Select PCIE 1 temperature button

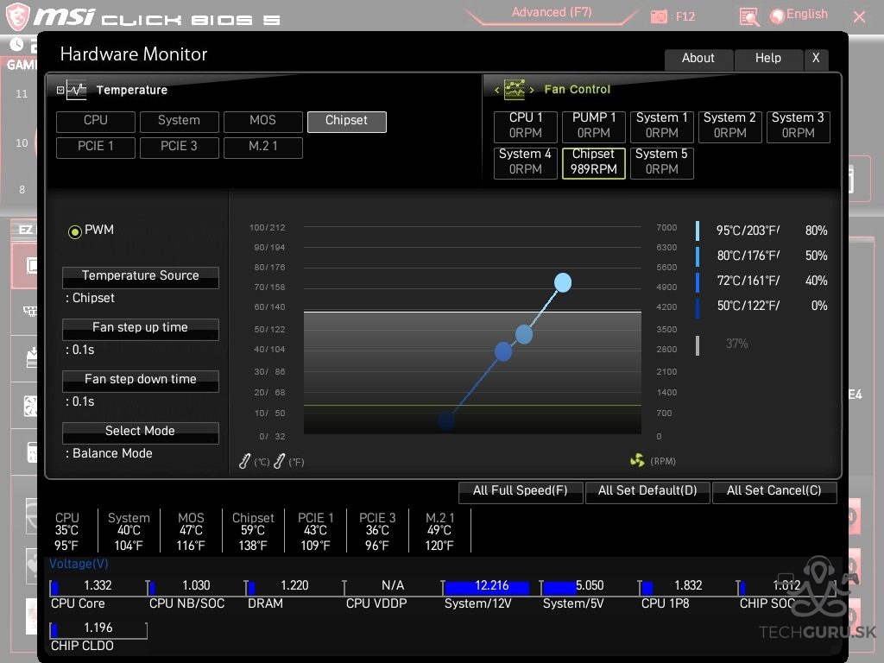pyautogui.click(x=96, y=147)
